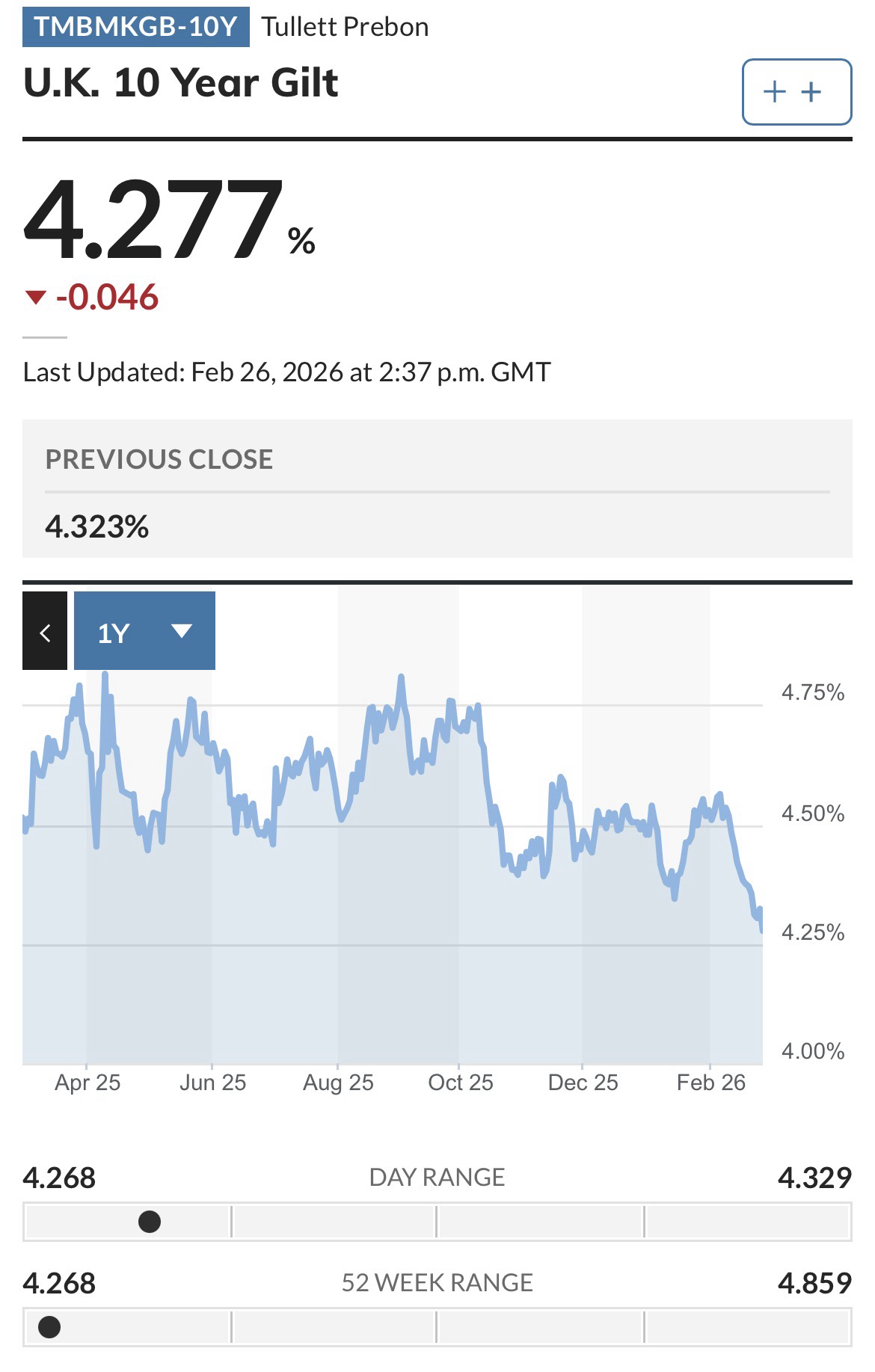Click the 52 week range slider dot

click(49, 1327)
